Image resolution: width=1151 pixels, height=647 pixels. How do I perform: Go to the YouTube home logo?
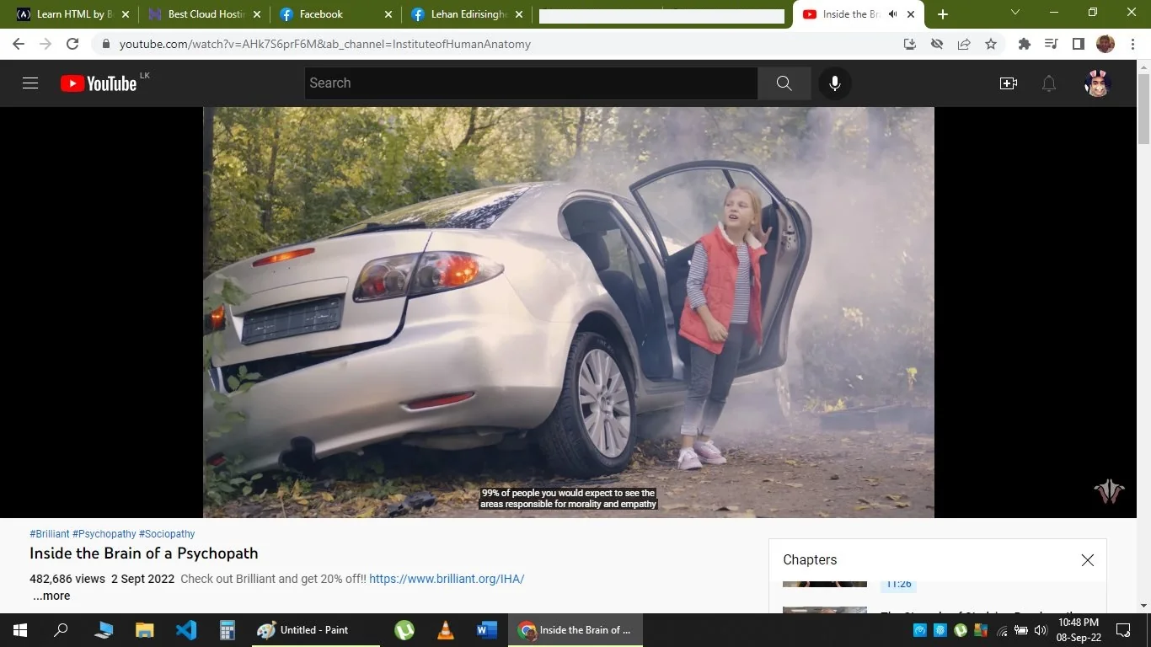pos(99,83)
